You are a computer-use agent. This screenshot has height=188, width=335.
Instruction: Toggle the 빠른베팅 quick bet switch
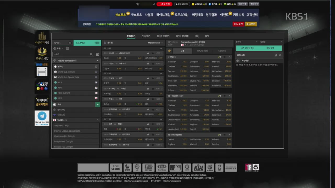click(x=238, y=61)
